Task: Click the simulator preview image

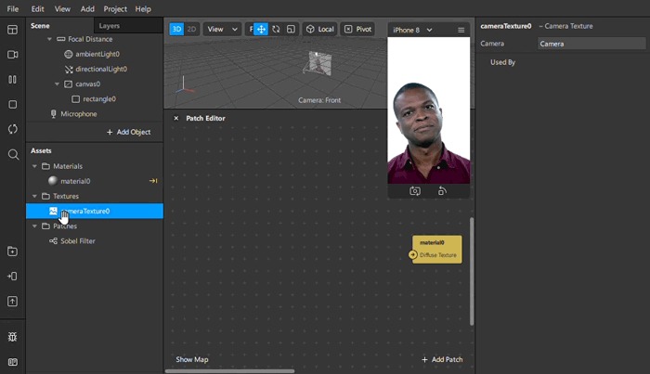Action: 429,110
